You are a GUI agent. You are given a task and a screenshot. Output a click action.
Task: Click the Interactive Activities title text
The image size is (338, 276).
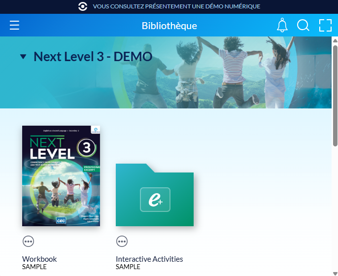[149, 259]
